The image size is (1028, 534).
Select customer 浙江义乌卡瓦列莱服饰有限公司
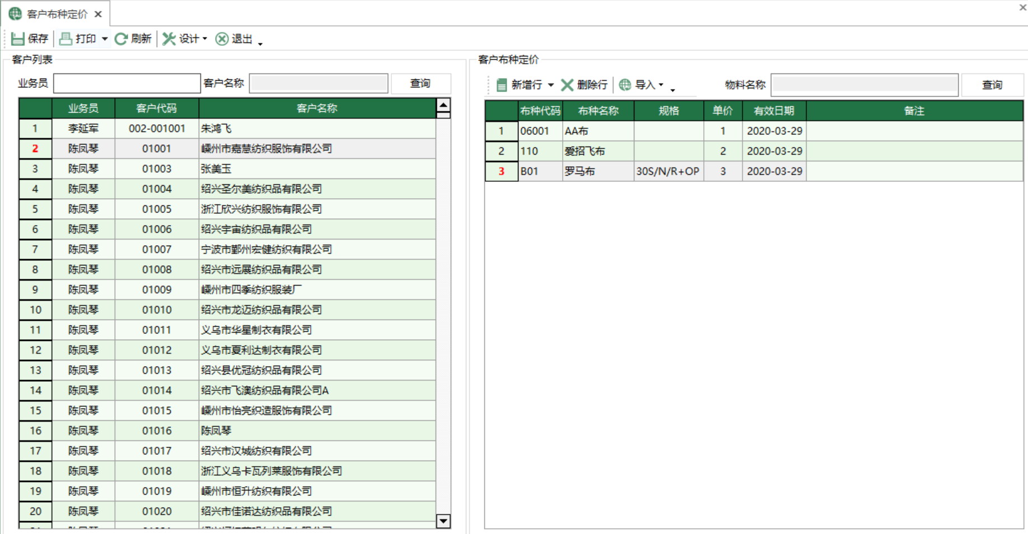tap(317, 471)
